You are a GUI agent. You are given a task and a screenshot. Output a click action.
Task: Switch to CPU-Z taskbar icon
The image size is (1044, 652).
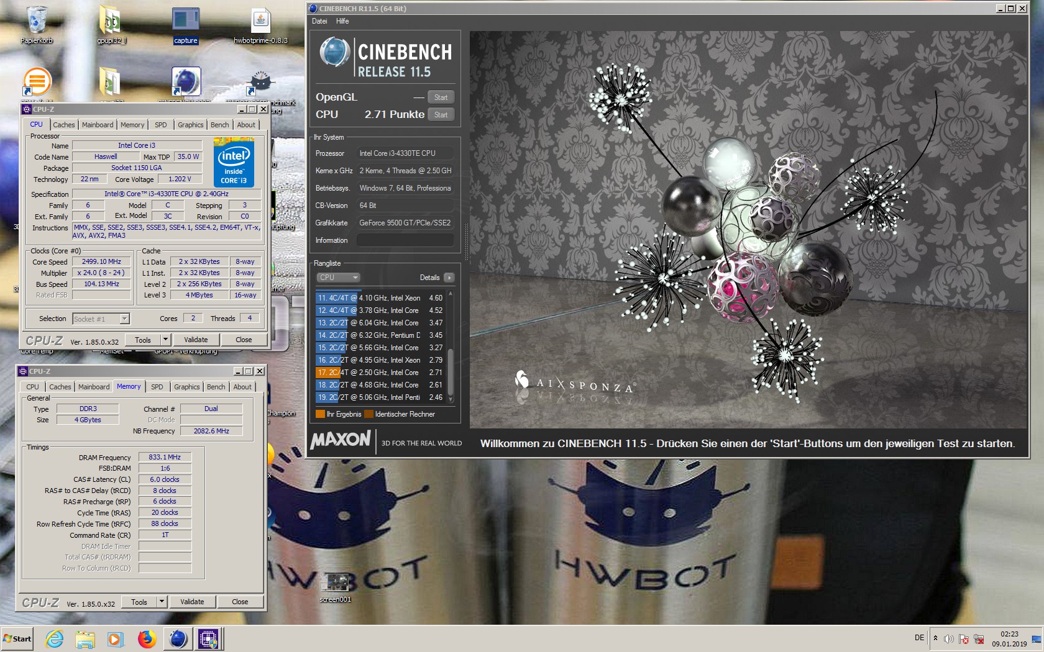click(208, 638)
